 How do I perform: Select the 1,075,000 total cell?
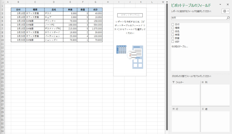(x=95, y=29)
